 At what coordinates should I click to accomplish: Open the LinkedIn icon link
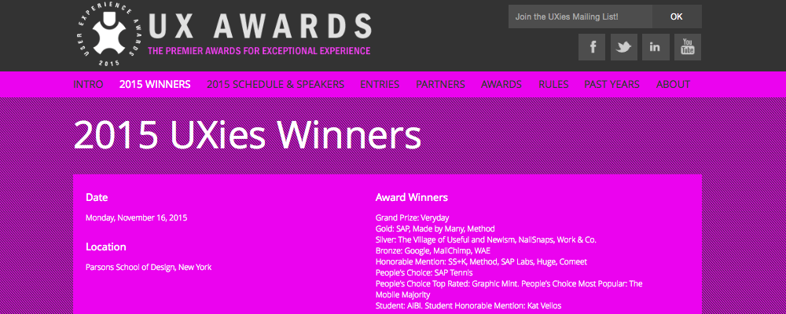[x=655, y=47]
